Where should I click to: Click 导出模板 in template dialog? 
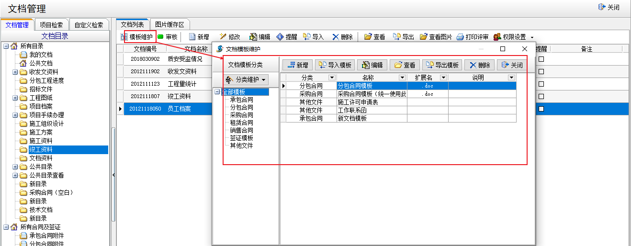click(x=441, y=65)
